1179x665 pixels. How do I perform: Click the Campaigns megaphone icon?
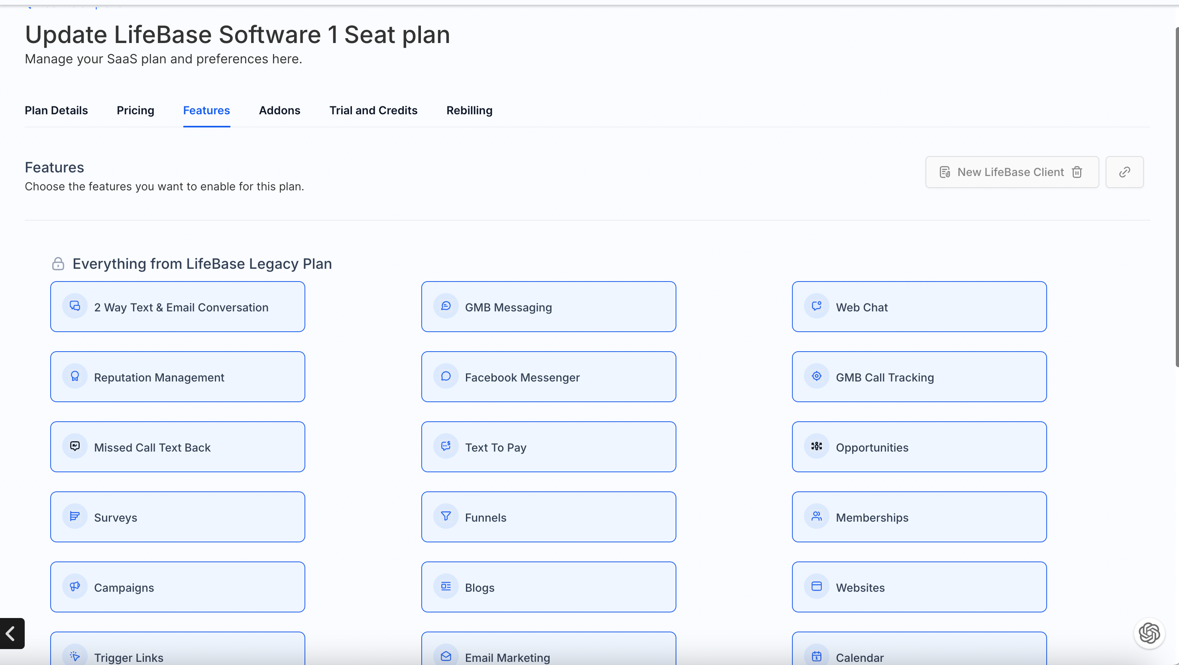75,586
